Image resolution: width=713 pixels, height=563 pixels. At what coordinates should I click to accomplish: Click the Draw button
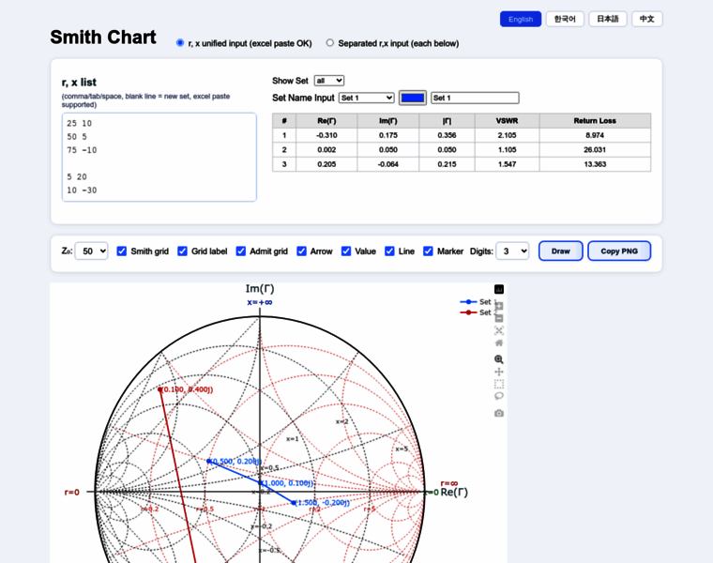tap(561, 251)
